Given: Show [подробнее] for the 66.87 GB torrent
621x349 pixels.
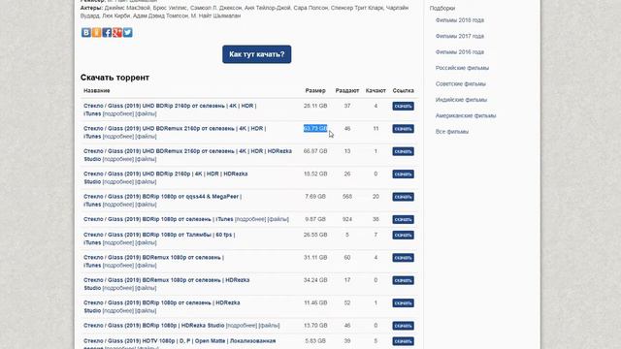Looking at the screenshot, I should (x=118, y=159).
